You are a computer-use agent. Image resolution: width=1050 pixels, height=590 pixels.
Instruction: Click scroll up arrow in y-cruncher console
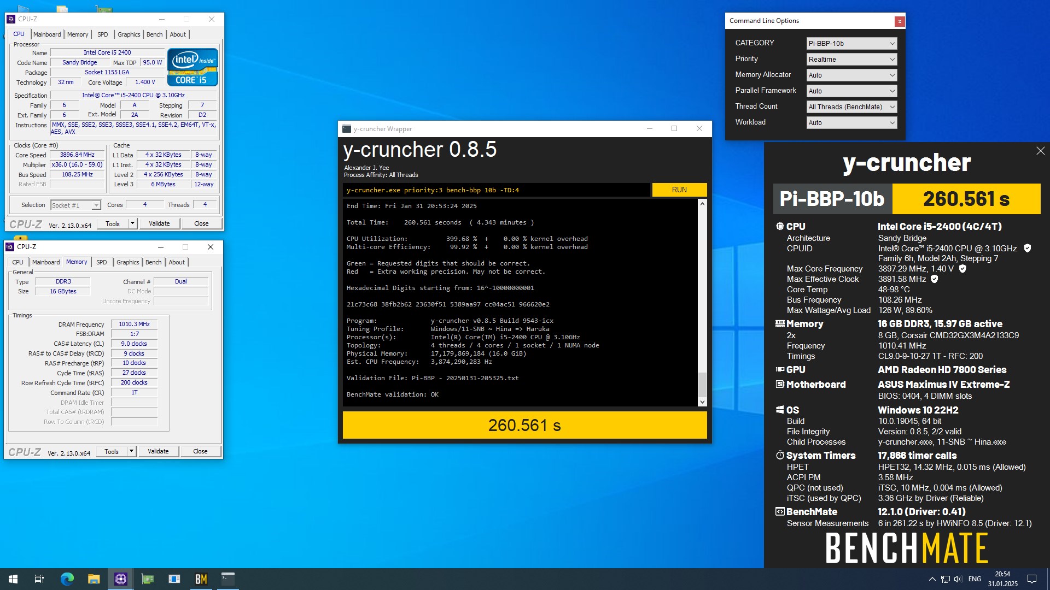[x=702, y=204]
